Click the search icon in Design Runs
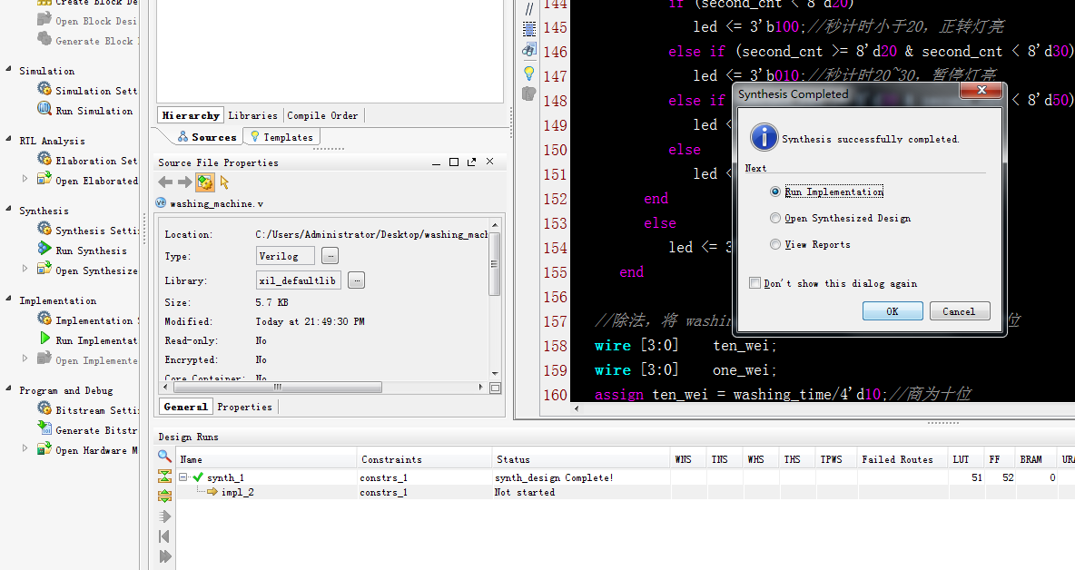This screenshot has height=570, width=1075. coord(164,457)
